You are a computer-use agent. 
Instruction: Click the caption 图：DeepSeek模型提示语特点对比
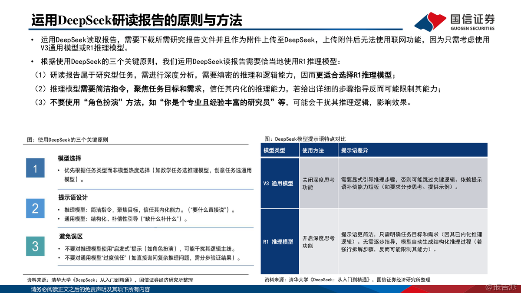(x=305, y=139)
